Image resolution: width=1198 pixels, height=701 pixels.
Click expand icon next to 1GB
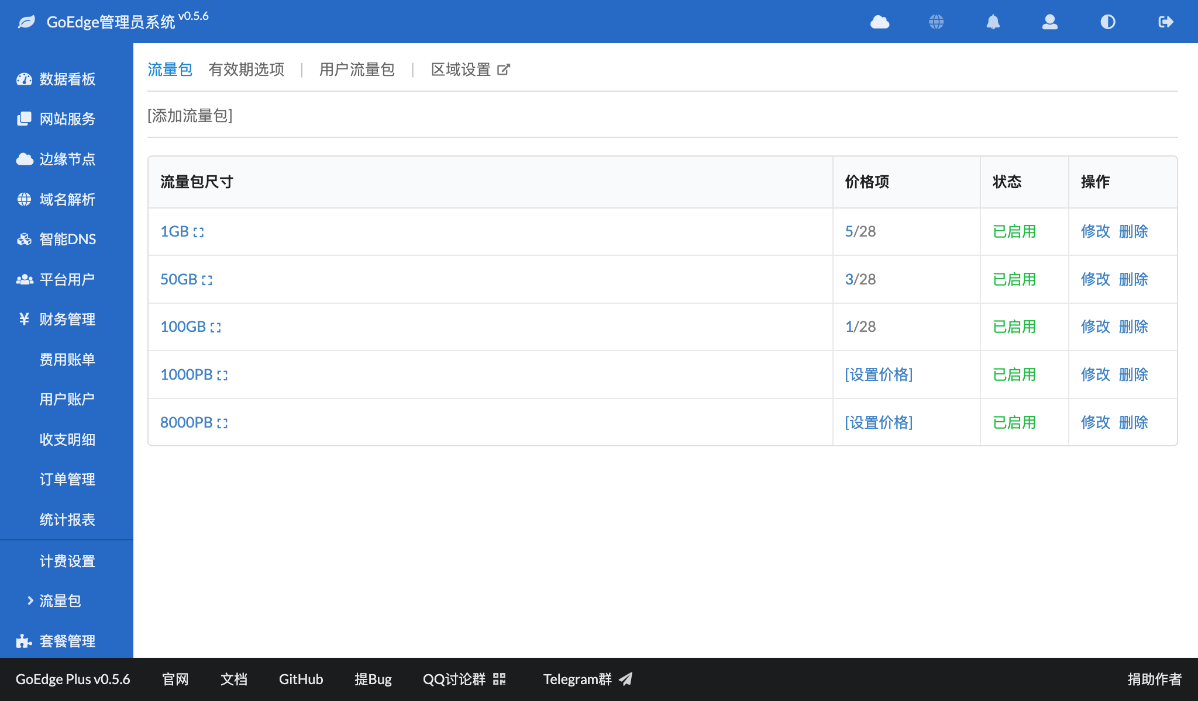point(199,232)
